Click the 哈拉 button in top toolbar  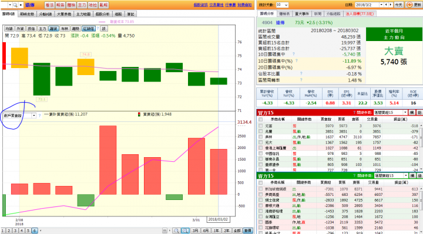(93, 5)
